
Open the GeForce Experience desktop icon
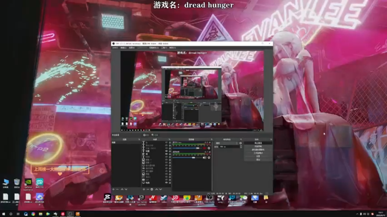click(x=28, y=185)
